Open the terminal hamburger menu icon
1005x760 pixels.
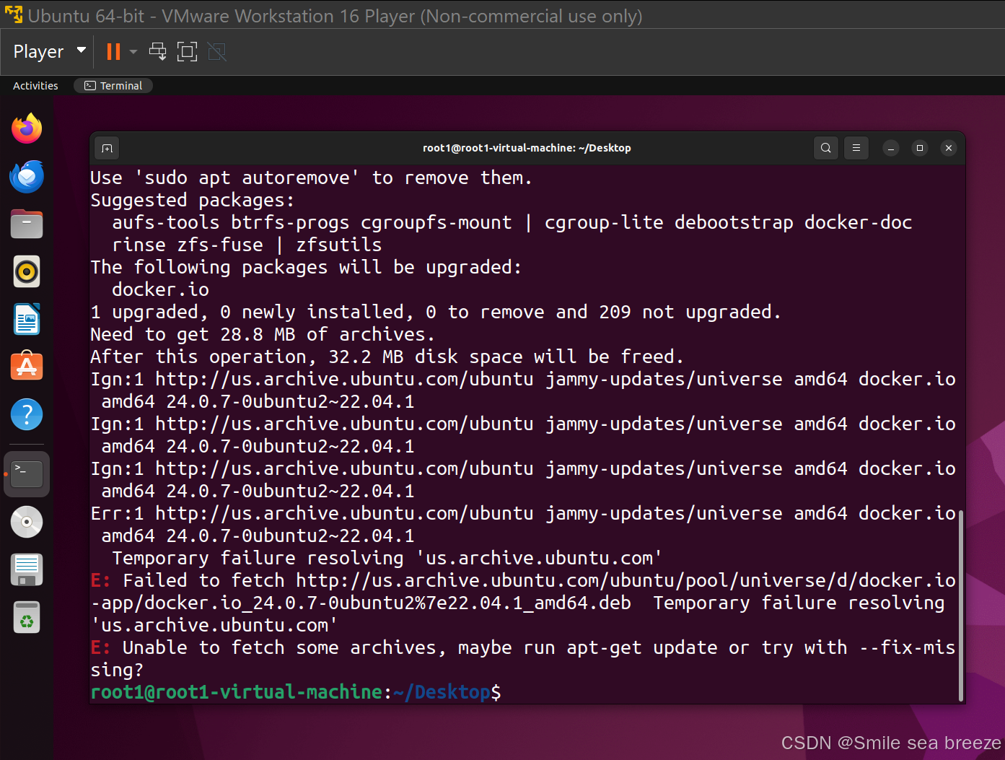click(856, 148)
